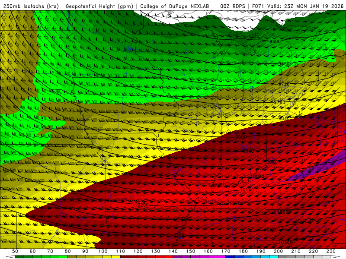The height and width of the screenshot is (259, 346).
Task: Pick the purple swatch starting at 140
Action: tap(177, 257)
